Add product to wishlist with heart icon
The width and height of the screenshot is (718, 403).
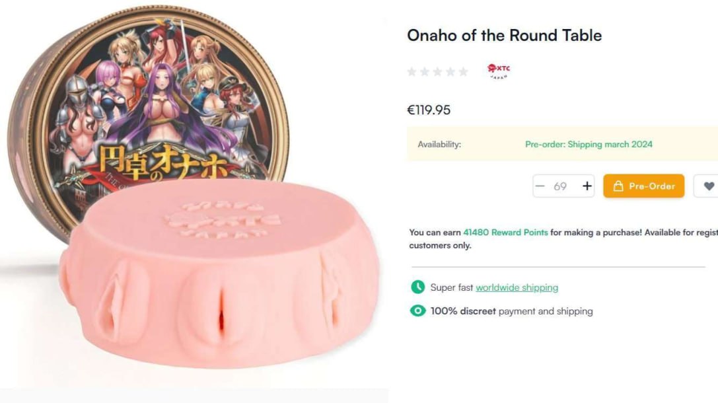[709, 186]
